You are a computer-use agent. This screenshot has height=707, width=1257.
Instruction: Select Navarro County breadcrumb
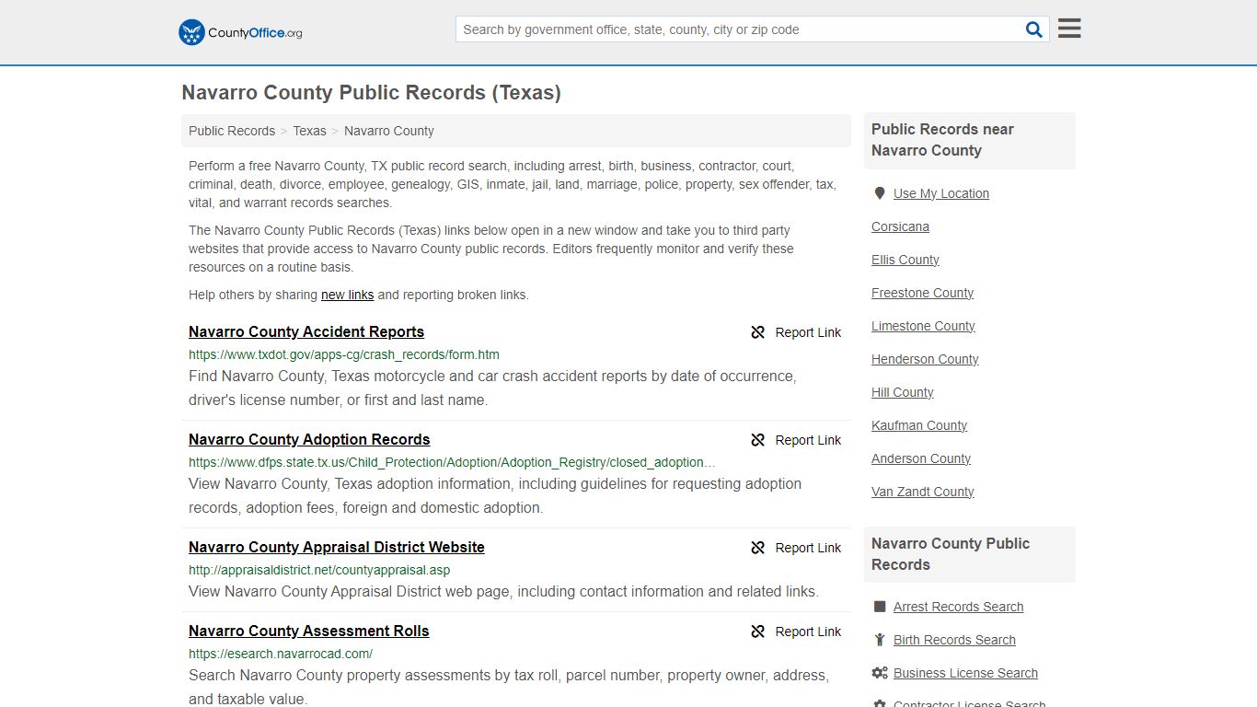(389, 131)
